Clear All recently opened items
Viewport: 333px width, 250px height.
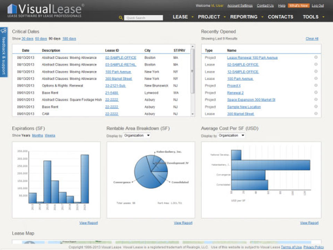point(312,38)
